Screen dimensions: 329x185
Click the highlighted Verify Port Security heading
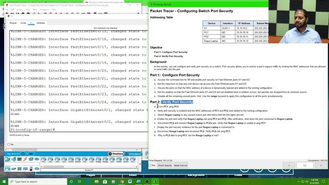pyautogui.click(x=177, y=102)
